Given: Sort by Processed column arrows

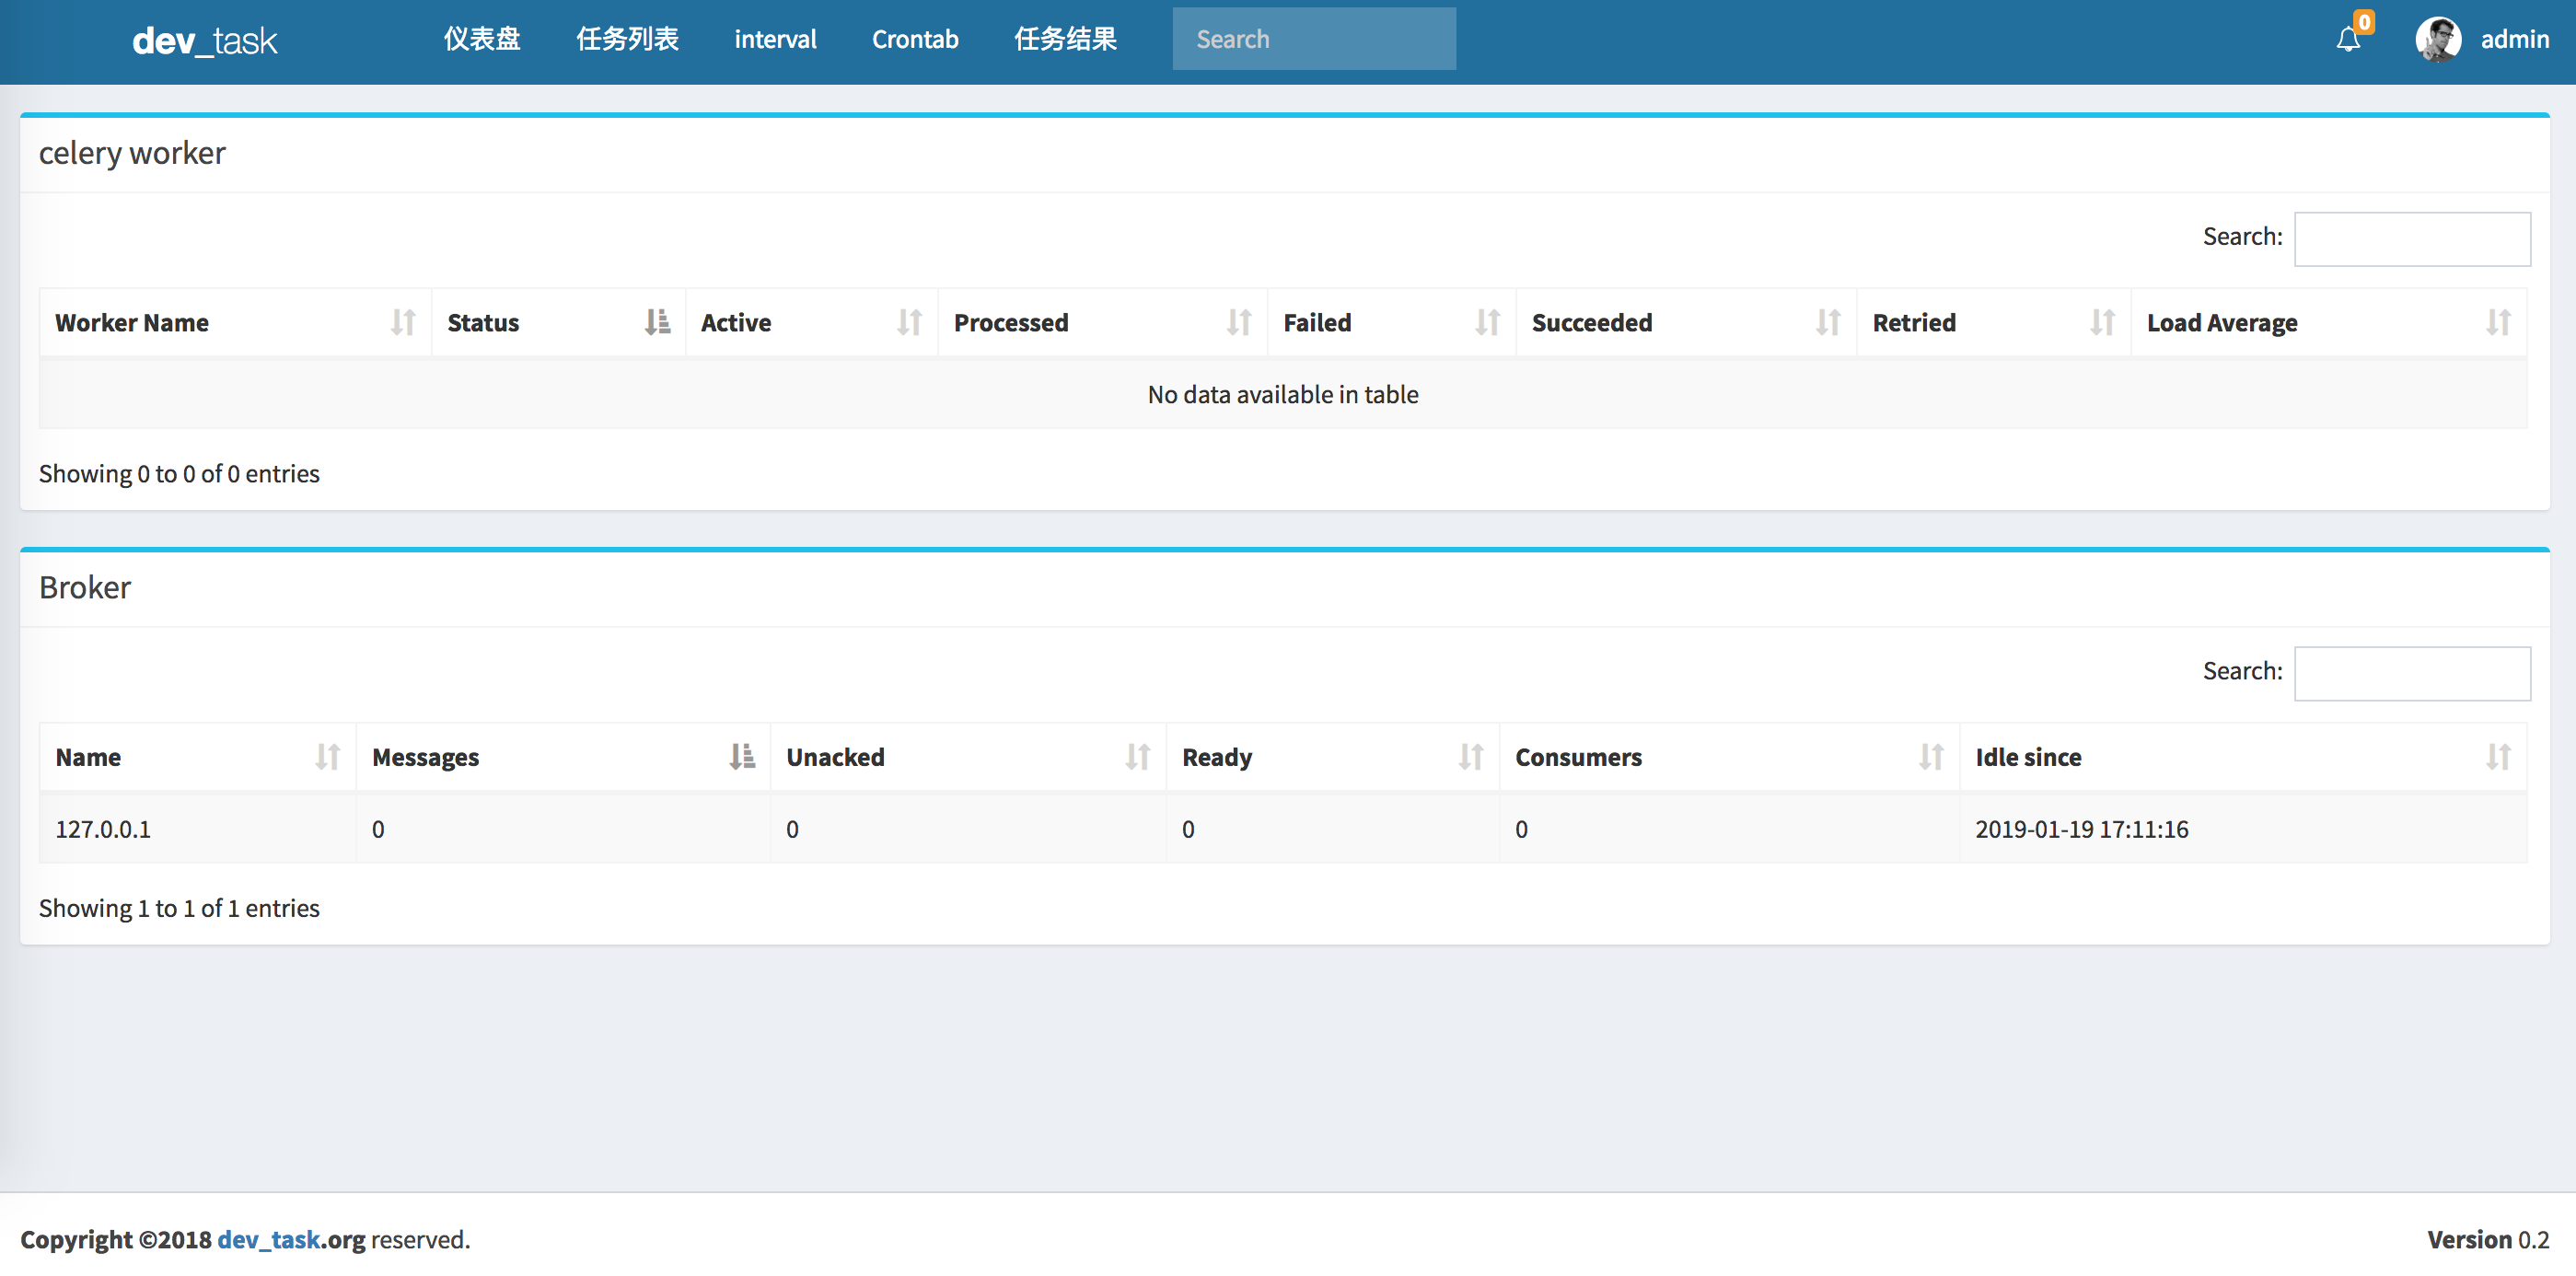Looking at the screenshot, I should (x=1239, y=322).
